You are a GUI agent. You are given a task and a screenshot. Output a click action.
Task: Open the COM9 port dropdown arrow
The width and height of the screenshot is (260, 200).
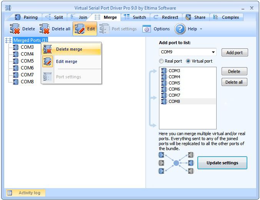[213, 52]
